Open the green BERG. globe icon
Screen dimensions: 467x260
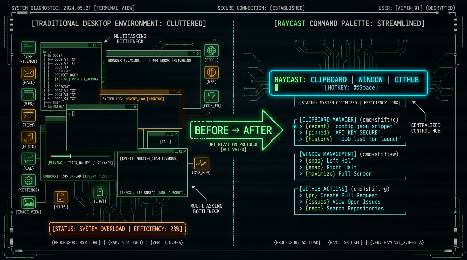(211, 50)
